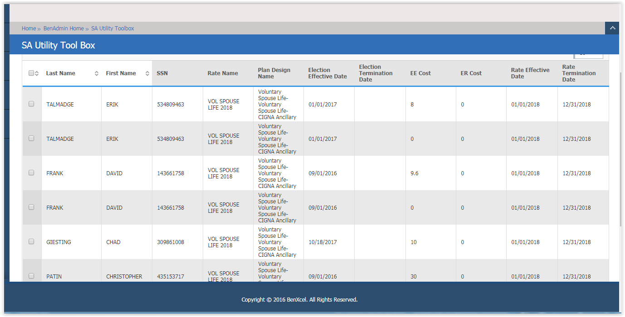The width and height of the screenshot is (625, 317).
Task: Click the EE Cost column header
Action: [x=420, y=73]
